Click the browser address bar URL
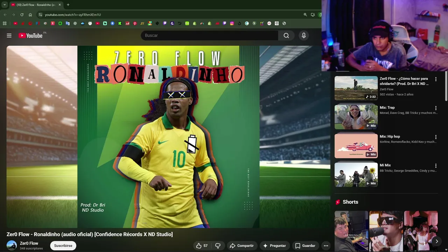 [x=73, y=15]
